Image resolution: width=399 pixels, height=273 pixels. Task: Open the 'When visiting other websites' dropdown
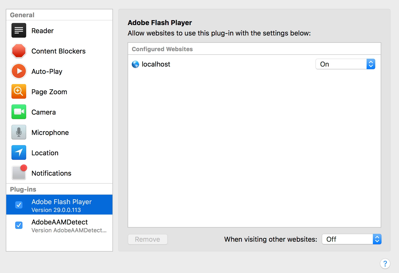click(352, 239)
